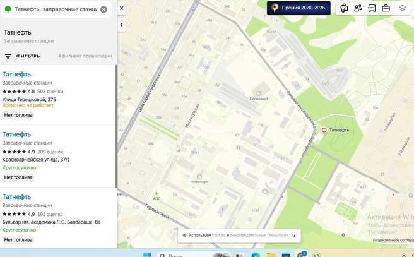Click the 191 оценка rating count
This screenshot has height=257, width=414.
[50, 214]
